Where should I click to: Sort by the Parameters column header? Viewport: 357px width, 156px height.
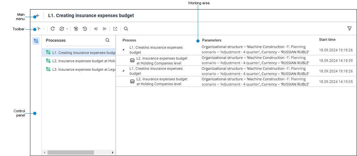point(212,40)
